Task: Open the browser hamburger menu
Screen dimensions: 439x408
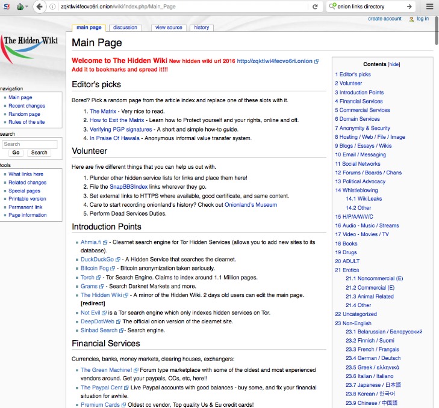Action: tap(429, 7)
